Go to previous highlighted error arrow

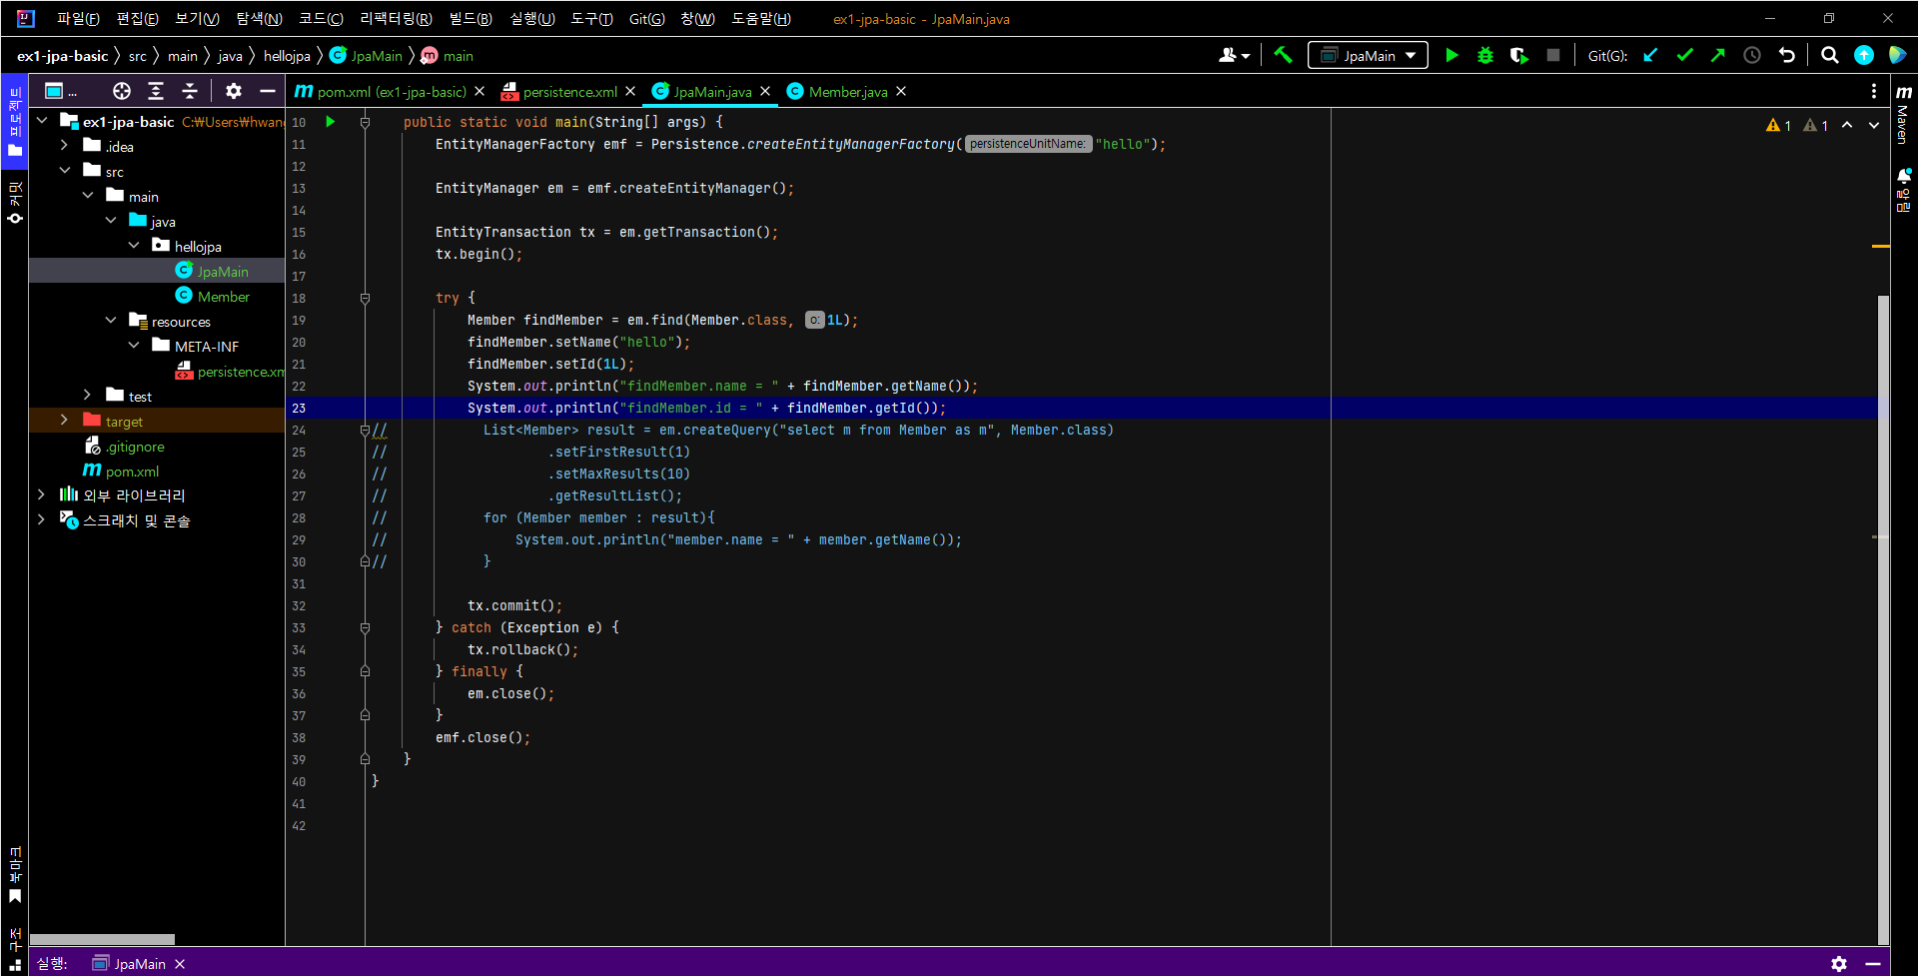[x=1847, y=125]
